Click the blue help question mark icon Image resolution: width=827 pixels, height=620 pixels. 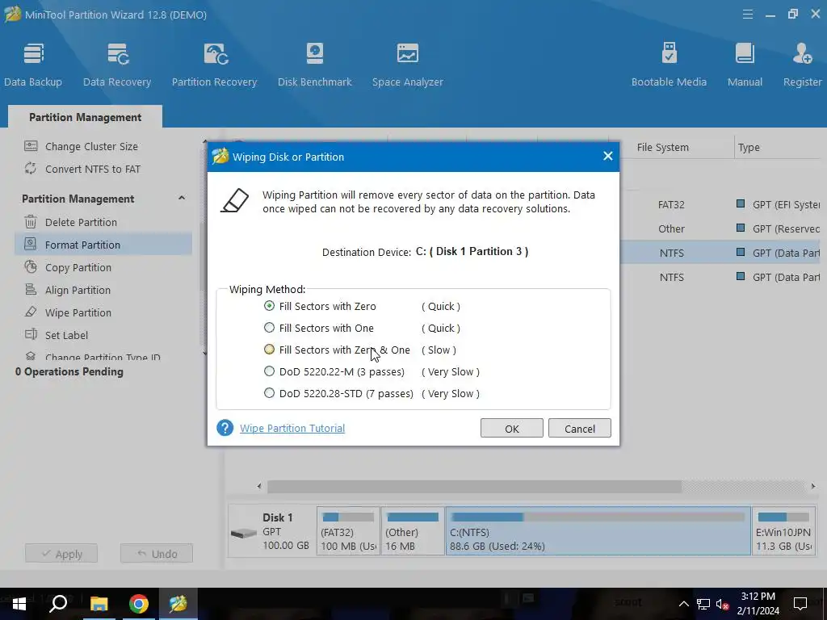point(225,428)
